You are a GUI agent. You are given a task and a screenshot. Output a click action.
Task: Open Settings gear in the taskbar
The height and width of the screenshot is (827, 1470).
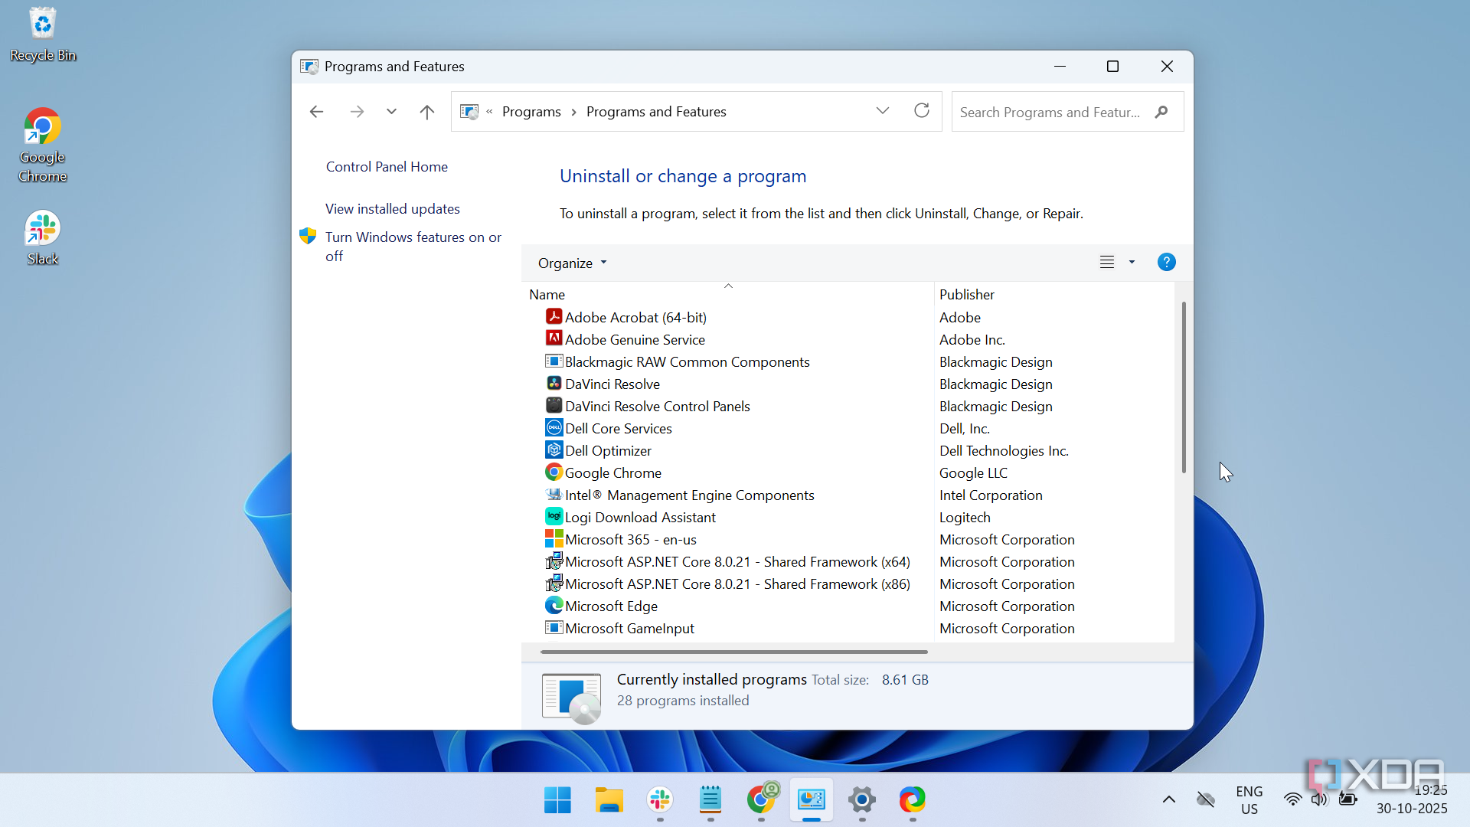(x=862, y=800)
